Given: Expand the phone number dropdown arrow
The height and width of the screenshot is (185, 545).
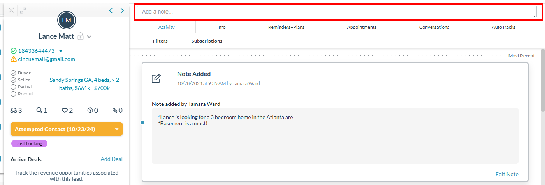Looking at the screenshot, I should (61, 51).
